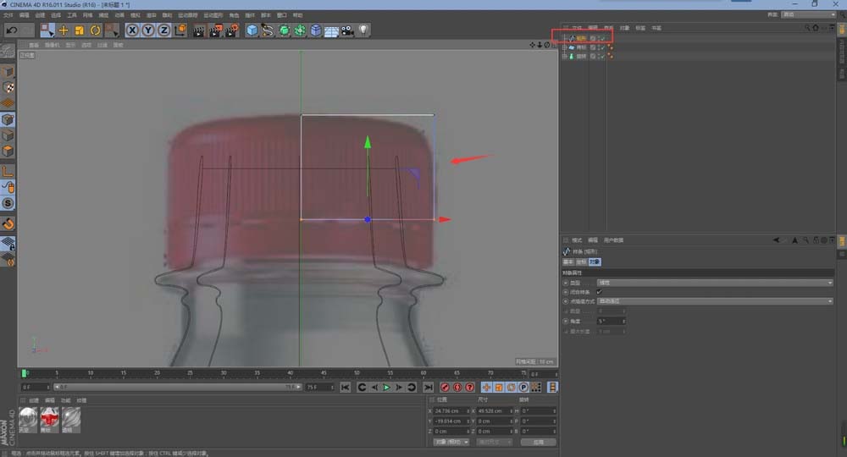This screenshot has width=847, height=457.
Task: Add a camera object
Action: tap(347, 30)
